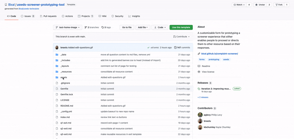Open the q3-exit.md file
The height and width of the screenshot is (139, 294).
tap(66, 134)
